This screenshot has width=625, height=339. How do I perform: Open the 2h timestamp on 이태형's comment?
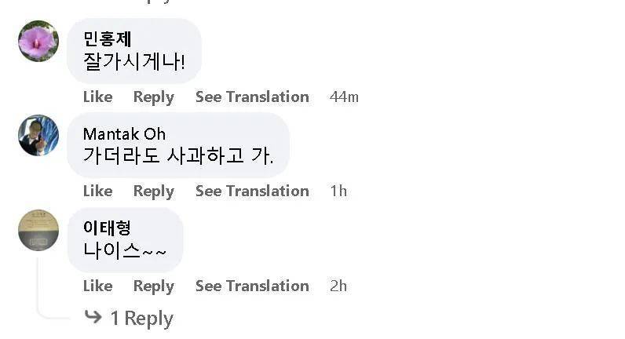(338, 286)
